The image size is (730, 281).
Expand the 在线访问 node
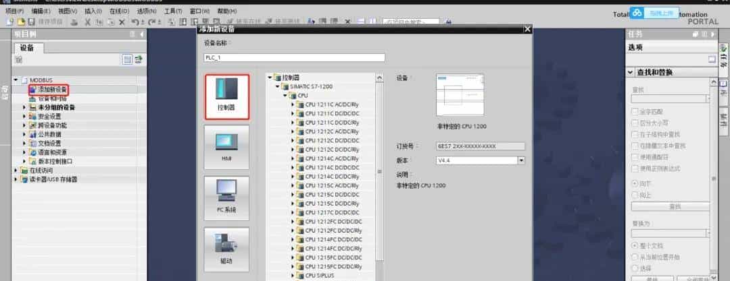click(16, 170)
